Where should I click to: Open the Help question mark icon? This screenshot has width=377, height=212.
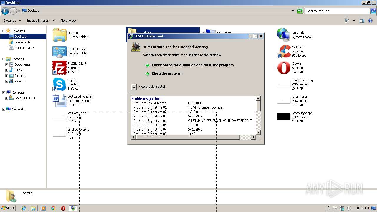[x=370, y=21]
